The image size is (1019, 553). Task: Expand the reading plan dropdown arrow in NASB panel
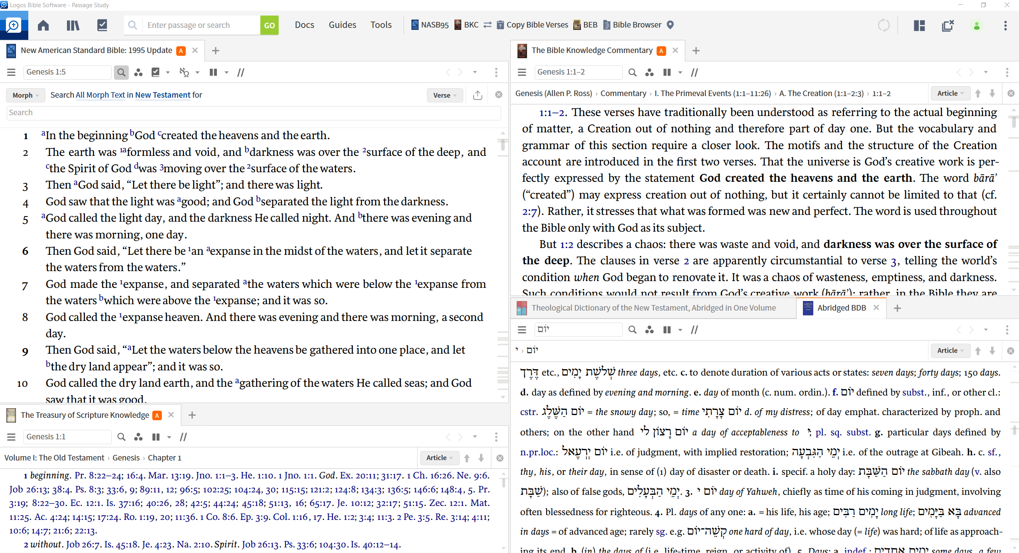tap(168, 72)
